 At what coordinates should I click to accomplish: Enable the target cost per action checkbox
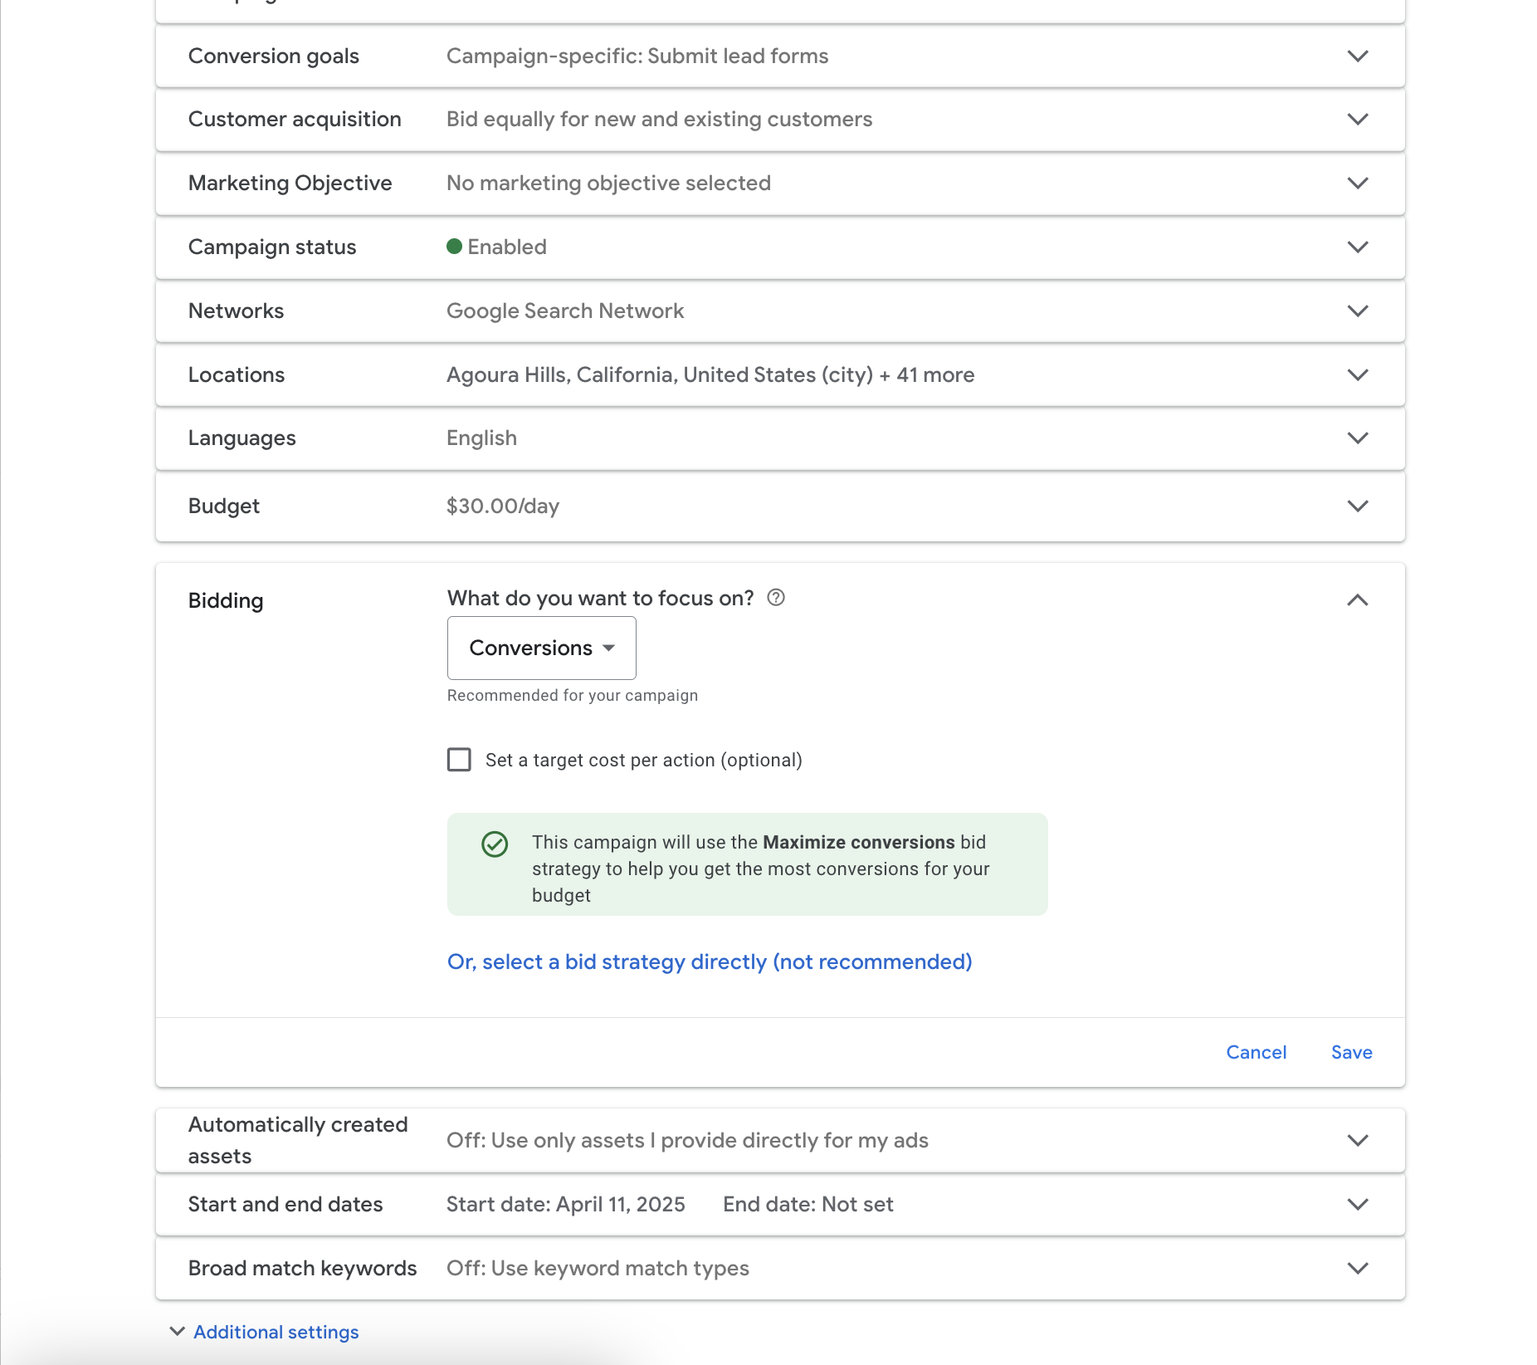coord(459,760)
